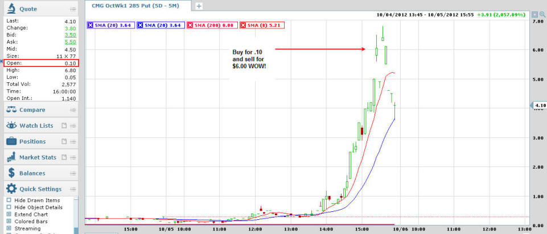Toggle Colored Bars checkbox

(9, 221)
